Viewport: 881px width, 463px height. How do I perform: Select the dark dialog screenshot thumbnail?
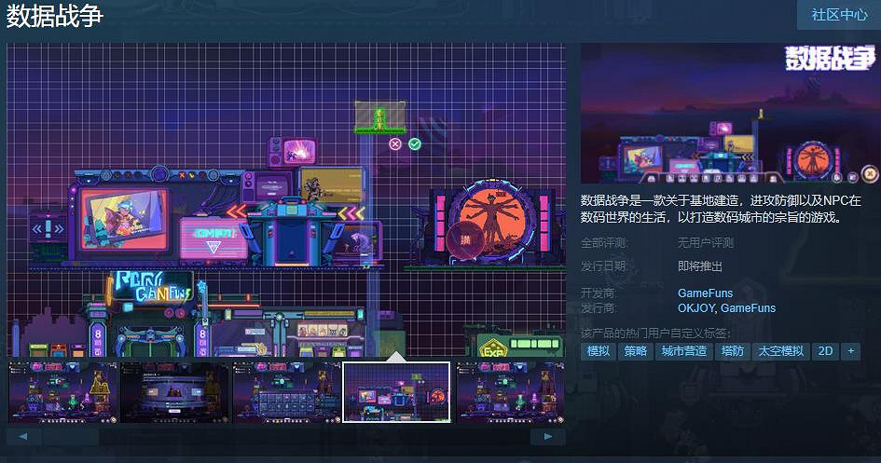tap(174, 392)
